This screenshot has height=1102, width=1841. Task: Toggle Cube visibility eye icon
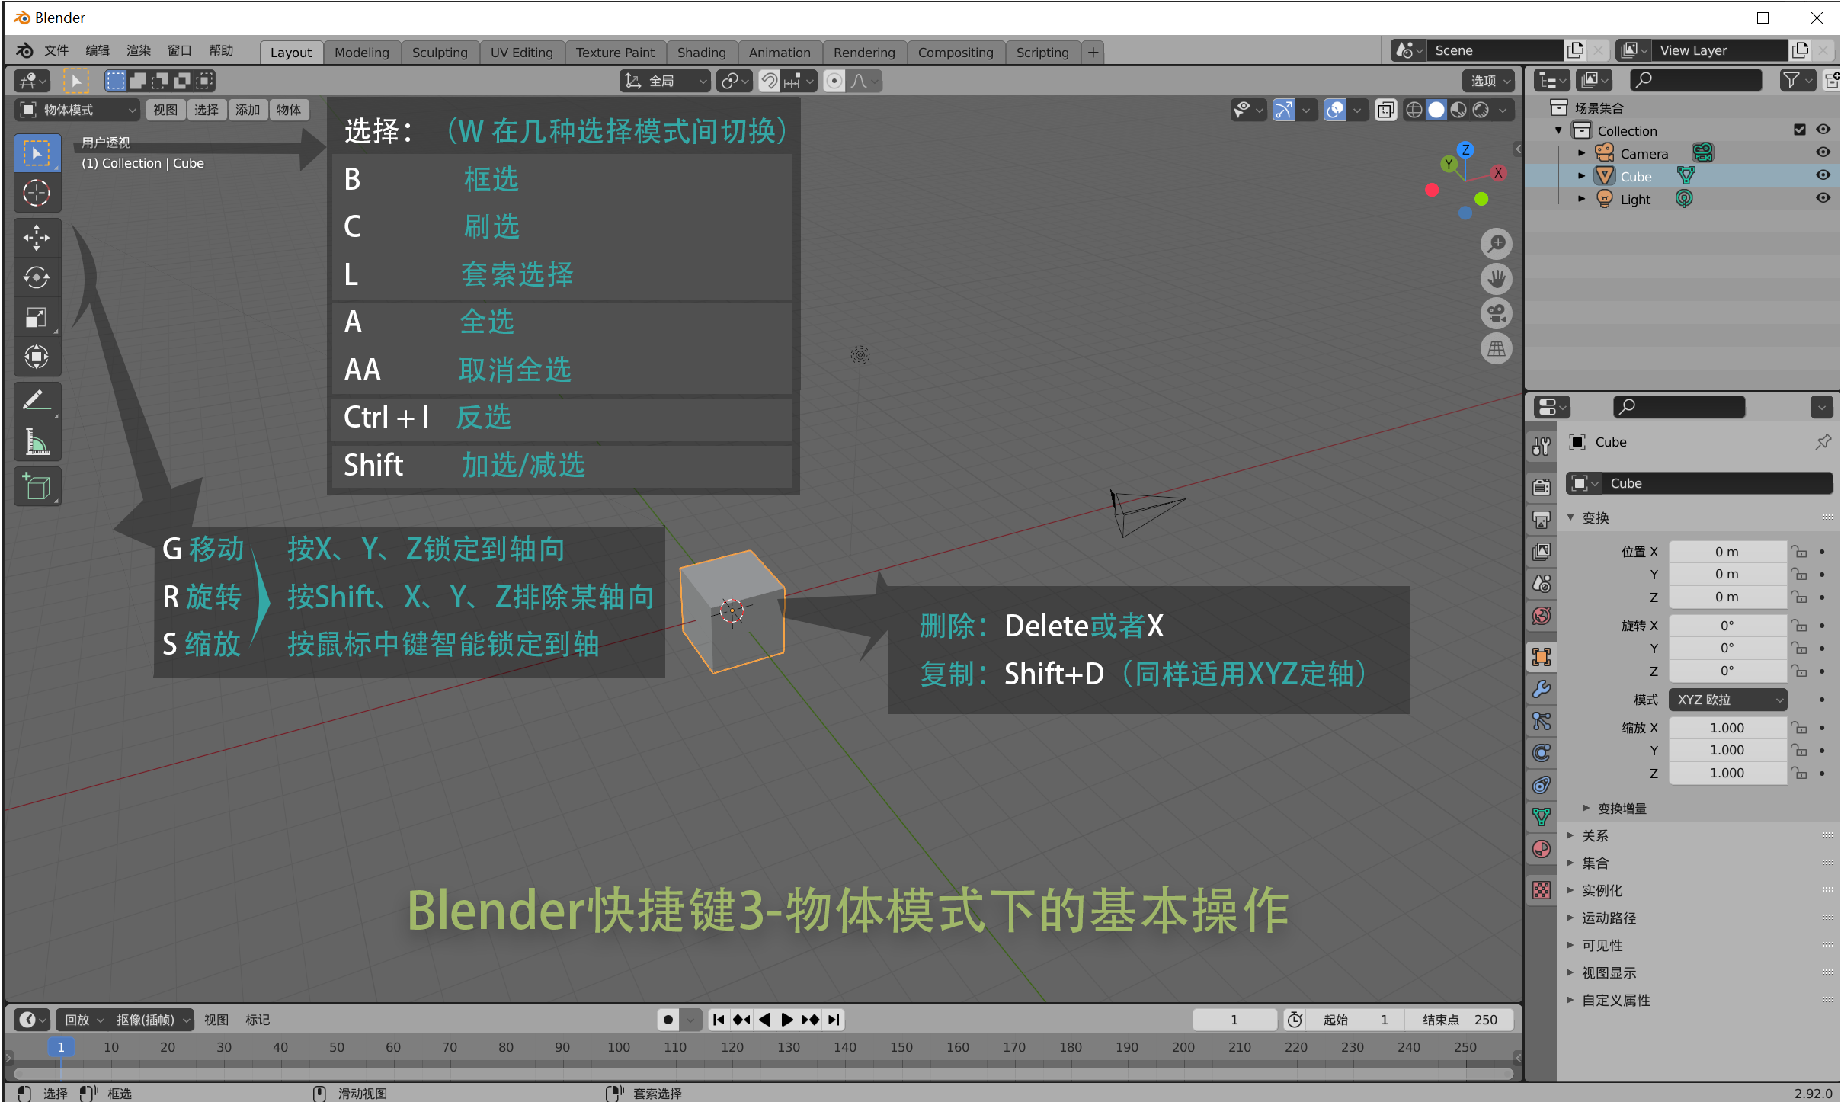pos(1823,175)
